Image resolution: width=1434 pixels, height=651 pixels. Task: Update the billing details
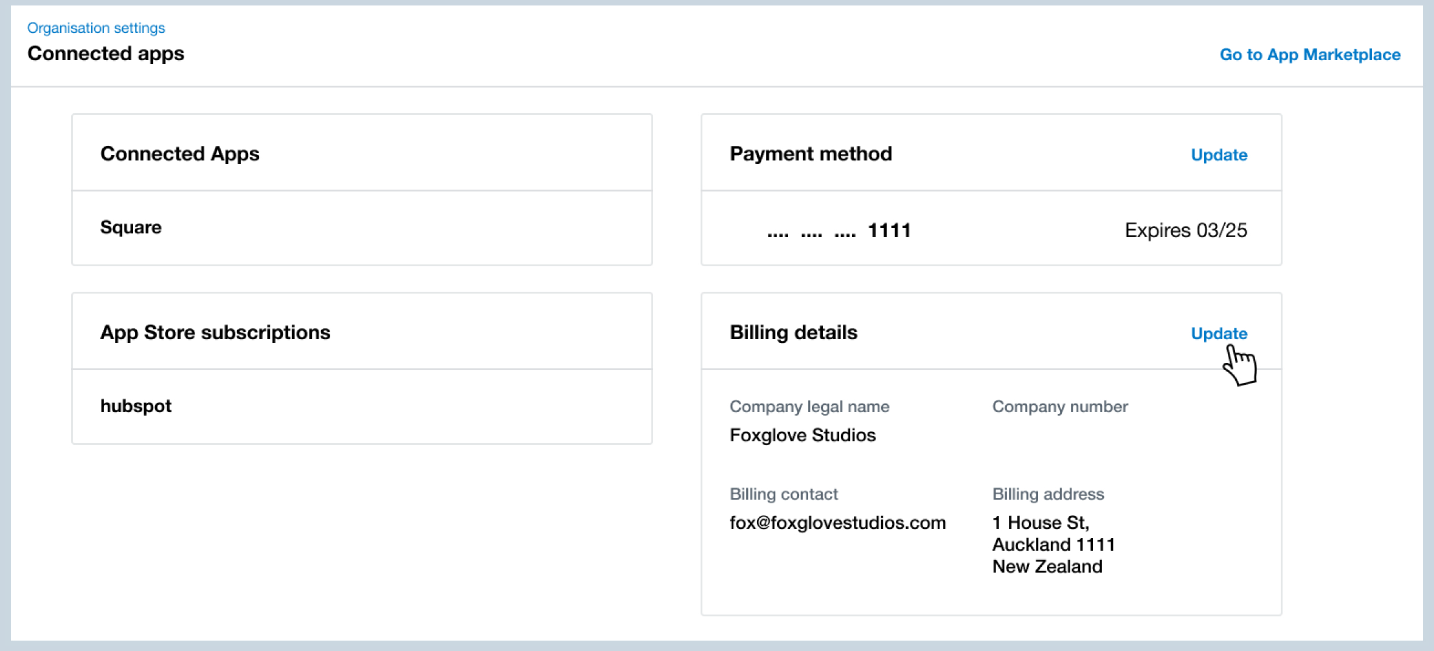[1218, 334]
